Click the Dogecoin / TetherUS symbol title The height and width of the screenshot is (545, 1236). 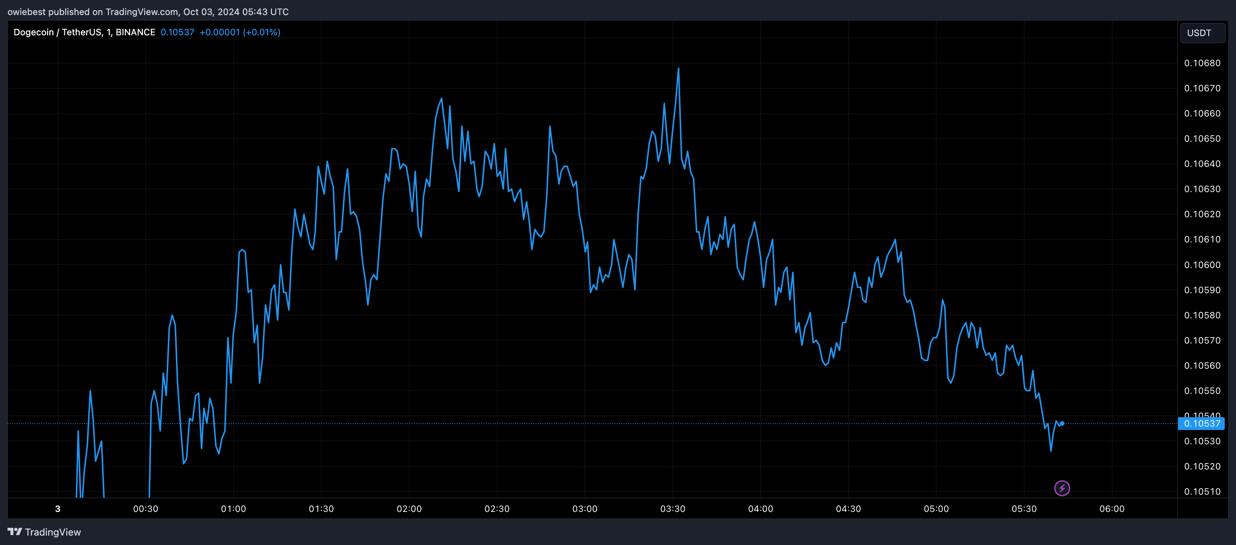[x=84, y=32]
